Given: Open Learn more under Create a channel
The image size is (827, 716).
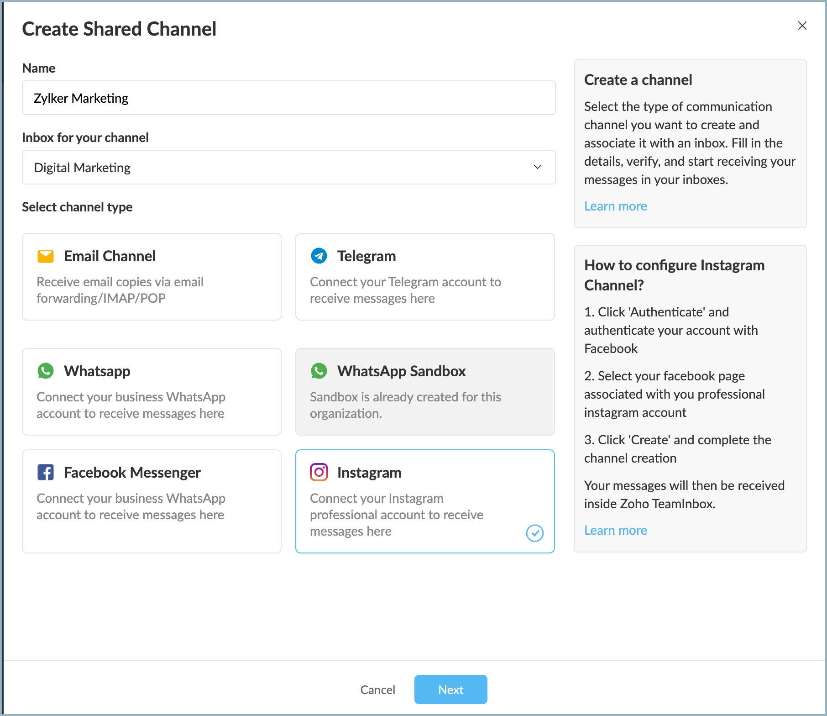Looking at the screenshot, I should click(x=615, y=206).
